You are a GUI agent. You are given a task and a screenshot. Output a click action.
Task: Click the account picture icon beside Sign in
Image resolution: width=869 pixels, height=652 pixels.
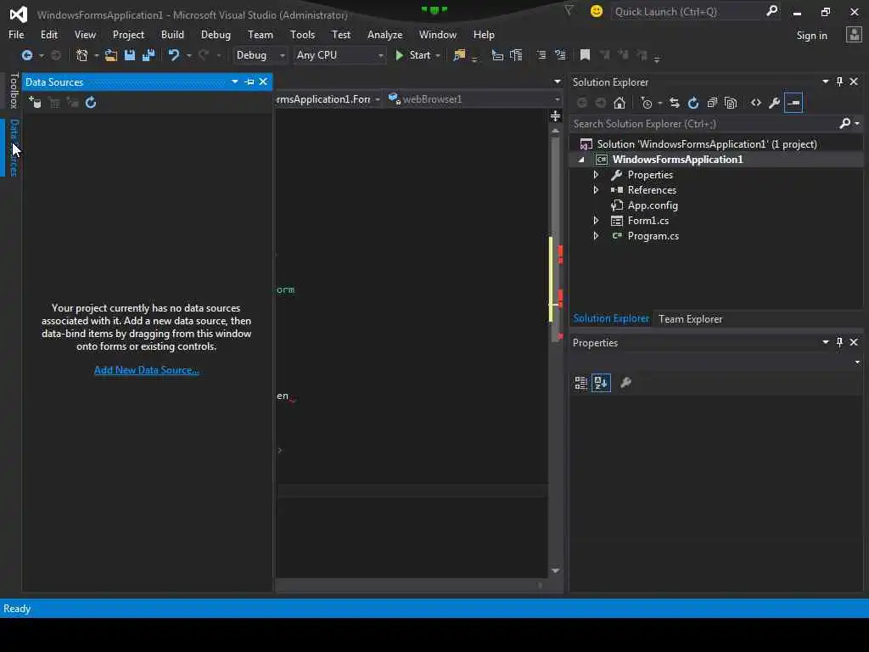[854, 35]
